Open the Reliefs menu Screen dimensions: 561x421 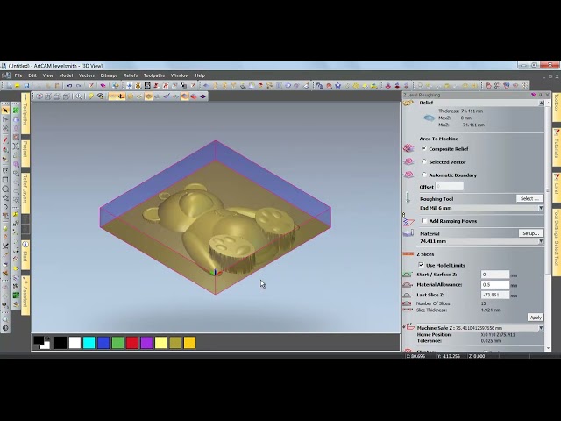pyautogui.click(x=131, y=75)
